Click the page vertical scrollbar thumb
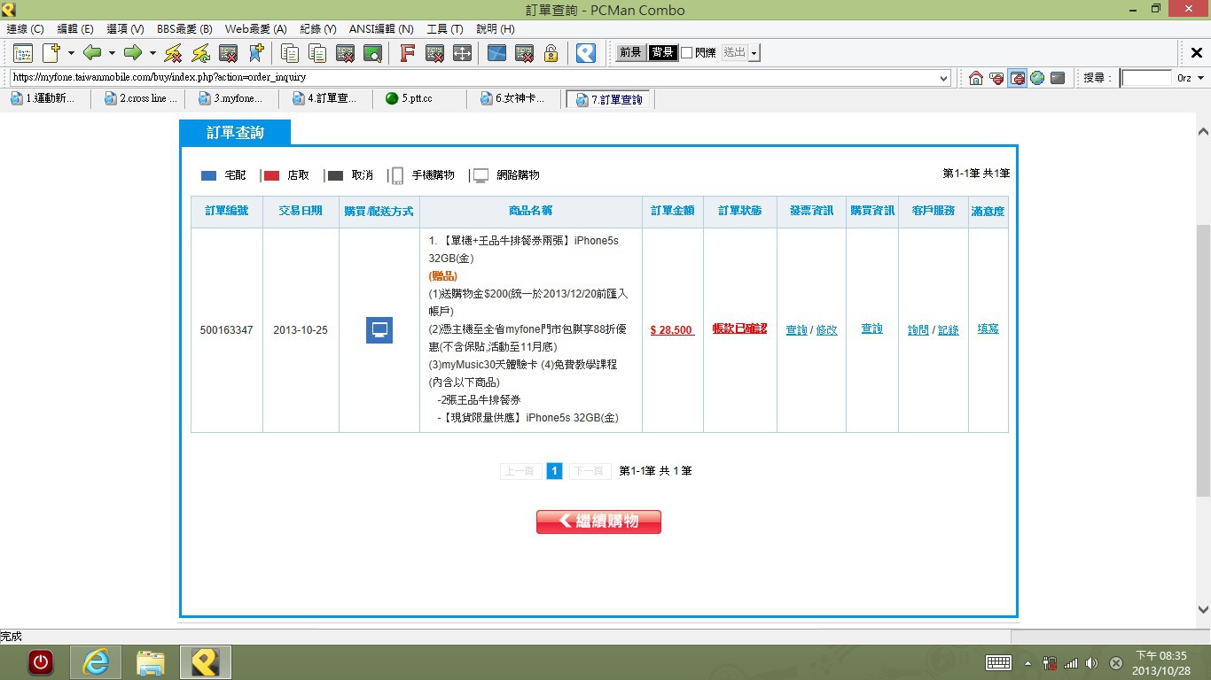The width and height of the screenshot is (1211, 680). (x=1203, y=360)
